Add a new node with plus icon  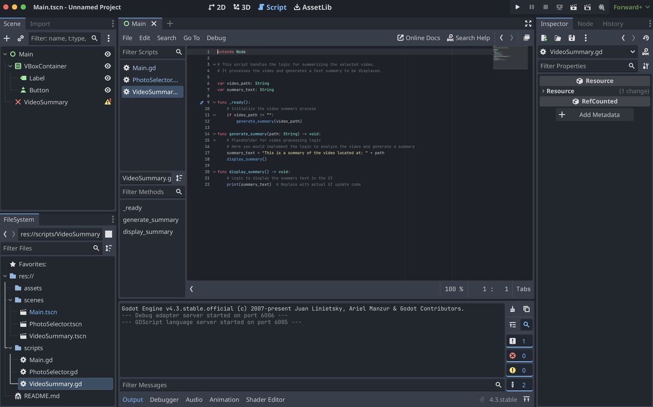click(7, 38)
